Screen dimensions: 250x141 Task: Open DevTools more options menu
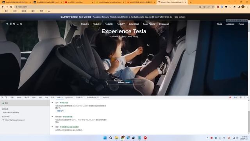click(244, 98)
